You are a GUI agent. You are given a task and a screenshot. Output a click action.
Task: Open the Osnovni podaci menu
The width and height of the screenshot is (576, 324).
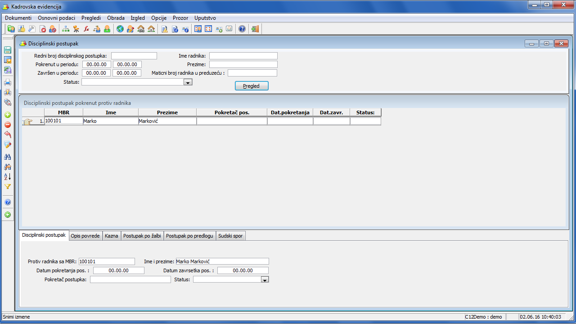(56, 18)
